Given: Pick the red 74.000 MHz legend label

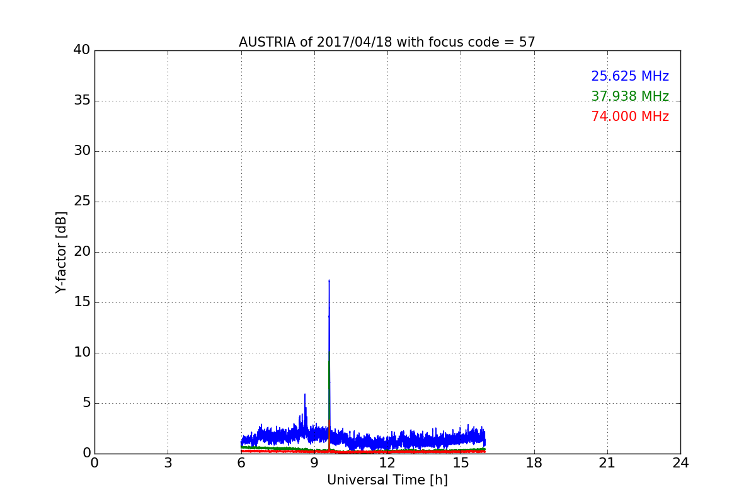Looking at the screenshot, I should click(630, 117).
